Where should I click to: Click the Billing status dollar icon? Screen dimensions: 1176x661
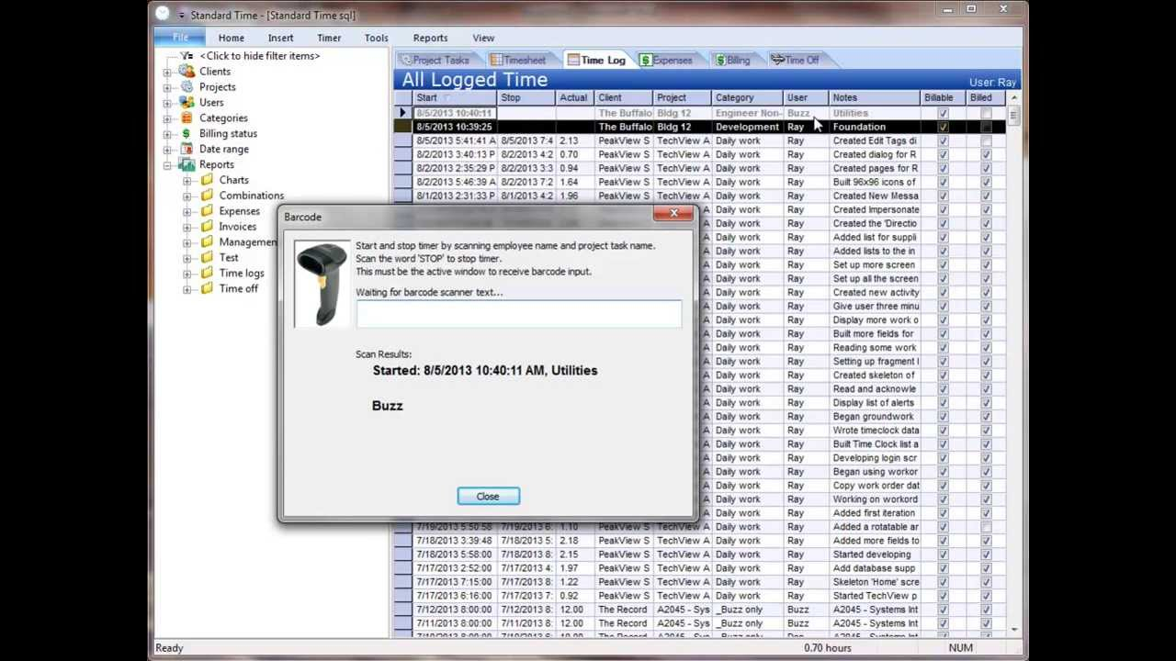click(x=186, y=133)
